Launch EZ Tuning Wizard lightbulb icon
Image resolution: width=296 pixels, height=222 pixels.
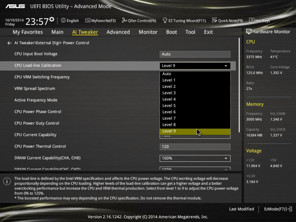coord(165,20)
